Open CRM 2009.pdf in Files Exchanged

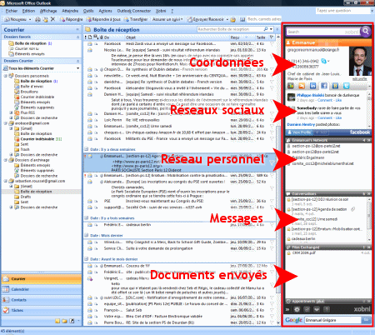coord(304,252)
